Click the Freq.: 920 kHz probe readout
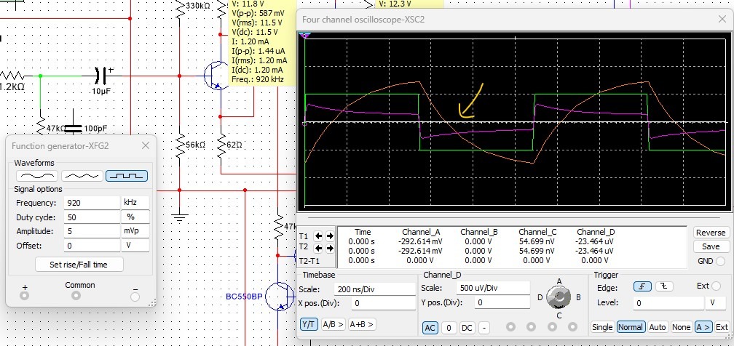This screenshot has width=734, height=346. click(x=258, y=79)
